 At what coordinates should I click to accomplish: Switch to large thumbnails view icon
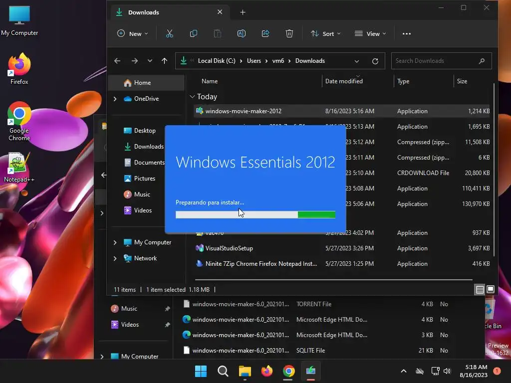491,289
